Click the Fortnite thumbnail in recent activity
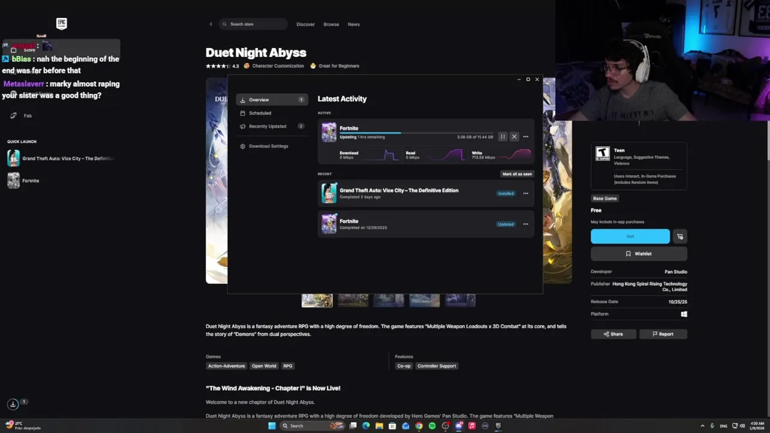The image size is (770, 433). click(x=329, y=224)
